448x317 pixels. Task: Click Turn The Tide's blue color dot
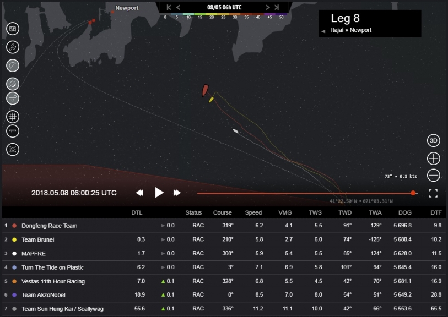tap(14, 267)
